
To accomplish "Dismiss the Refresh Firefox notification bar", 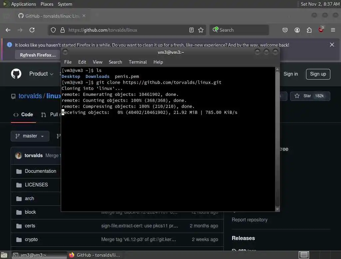I will click(x=332, y=45).
